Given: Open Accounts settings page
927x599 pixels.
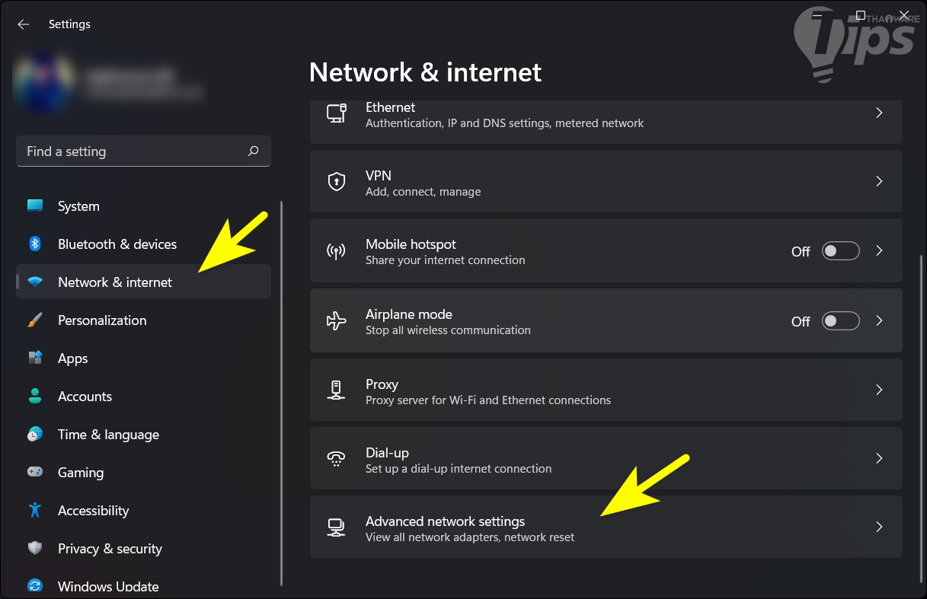Looking at the screenshot, I should (85, 397).
